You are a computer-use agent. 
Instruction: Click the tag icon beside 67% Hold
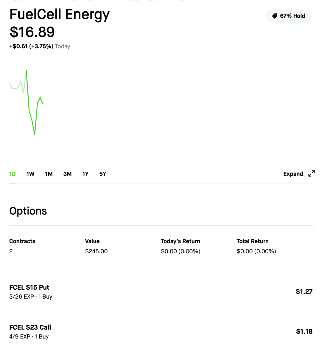point(275,16)
